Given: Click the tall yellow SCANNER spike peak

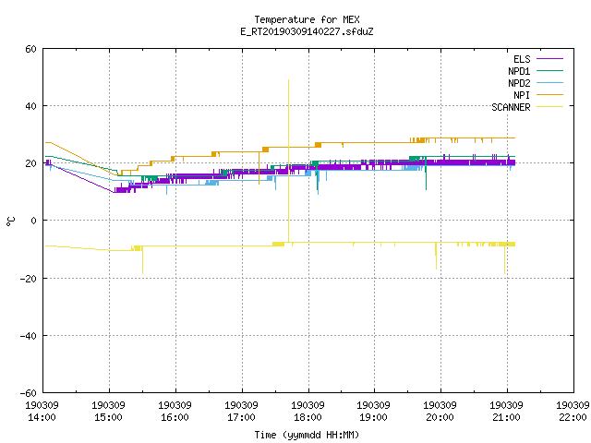Looking at the screenshot, I should (x=289, y=80).
